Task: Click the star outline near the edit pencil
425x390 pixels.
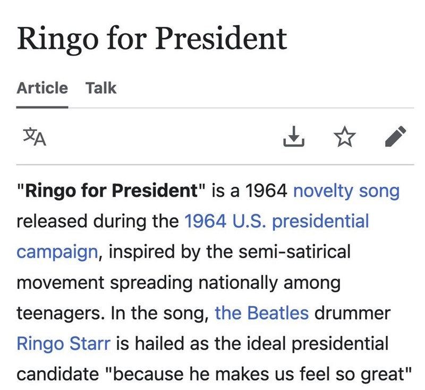Action: (345, 137)
